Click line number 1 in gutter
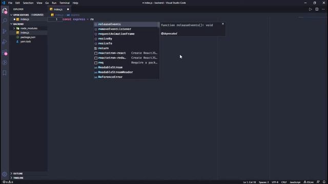The width and height of the screenshot is (328, 184). 56,19
